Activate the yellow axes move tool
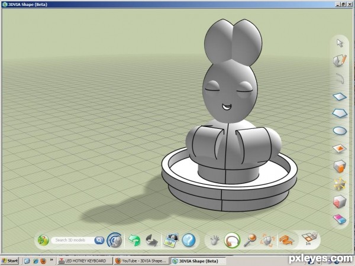 (340, 184)
